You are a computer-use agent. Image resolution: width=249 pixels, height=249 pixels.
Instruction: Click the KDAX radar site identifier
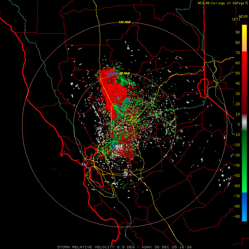[147, 247]
